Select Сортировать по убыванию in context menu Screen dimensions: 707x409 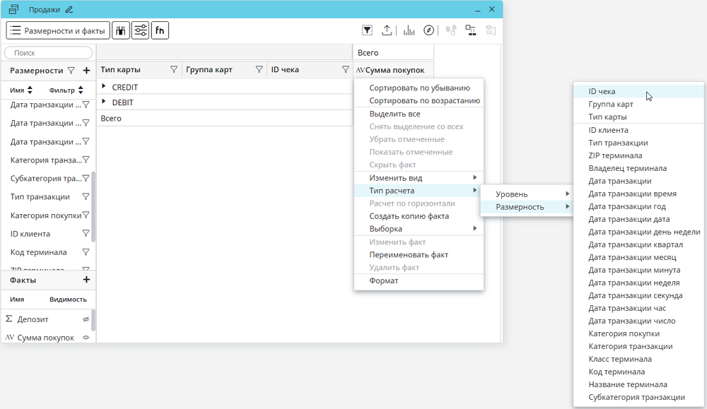click(x=419, y=88)
